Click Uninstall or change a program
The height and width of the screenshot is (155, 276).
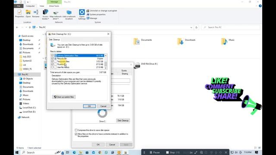[102, 11]
